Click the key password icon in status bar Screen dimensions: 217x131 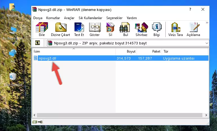pyautogui.click(x=40, y=122)
